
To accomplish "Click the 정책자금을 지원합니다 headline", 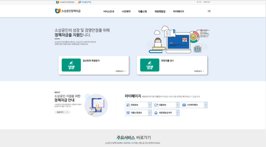I will (x=72, y=35).
